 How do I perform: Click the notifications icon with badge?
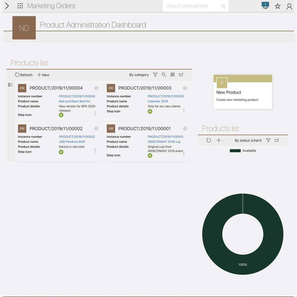coord(265,6)
